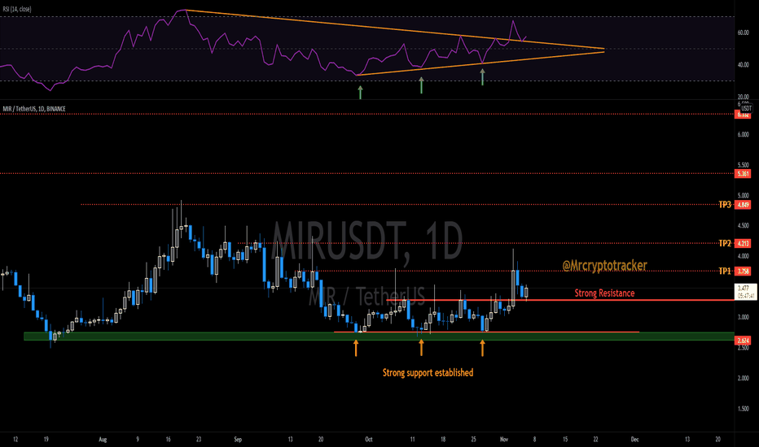The height and width of the screenshot is (447, 759).
Task: Click the TP2 text annotation
Action: click(725, 244)
